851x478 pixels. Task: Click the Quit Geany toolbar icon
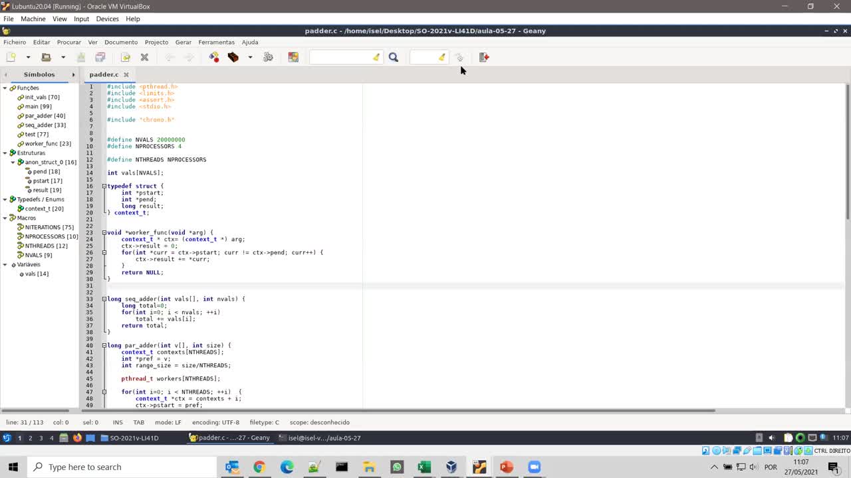pyautogui.click(x=484, y=57)
